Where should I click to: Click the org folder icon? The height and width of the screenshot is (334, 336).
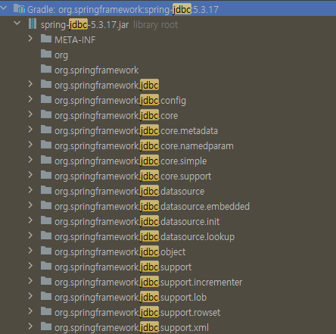46,54
